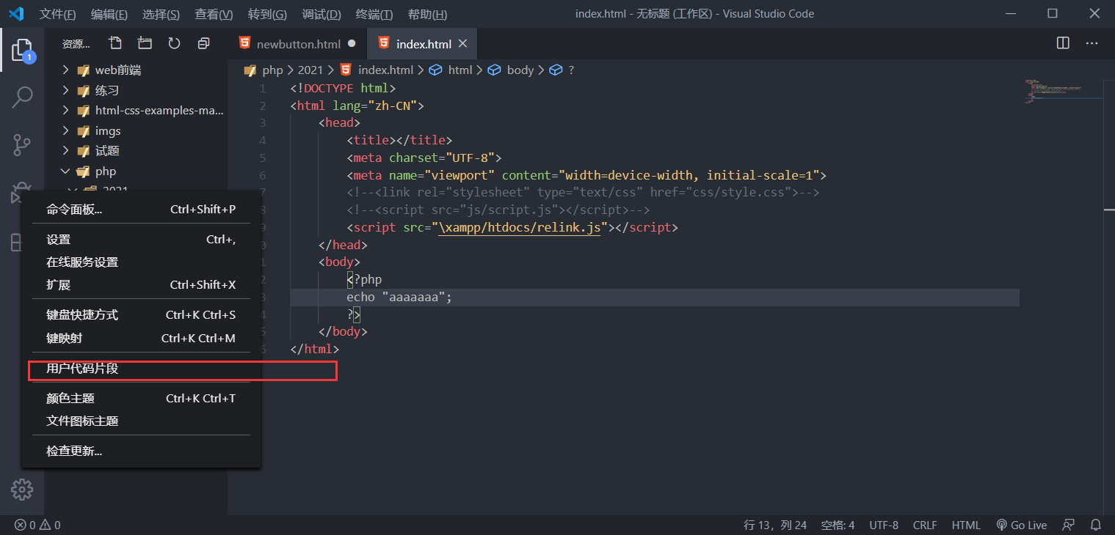Click New File icon in explorer header
This screenshot has width=1115, height=535.
click(115, 44)
